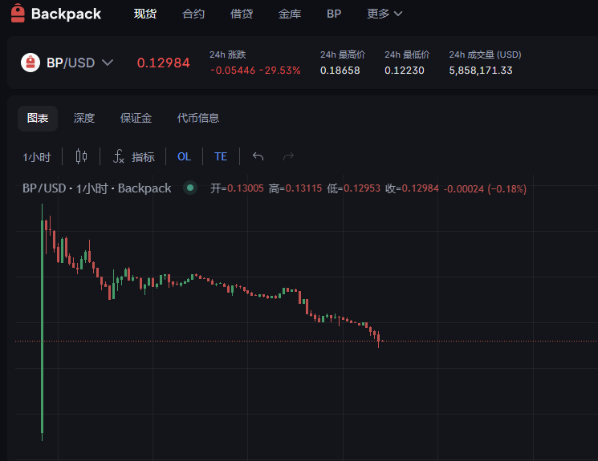Click the redo arrow icon
The height and width of the screenshot is (461, 598).
point(288,156)
